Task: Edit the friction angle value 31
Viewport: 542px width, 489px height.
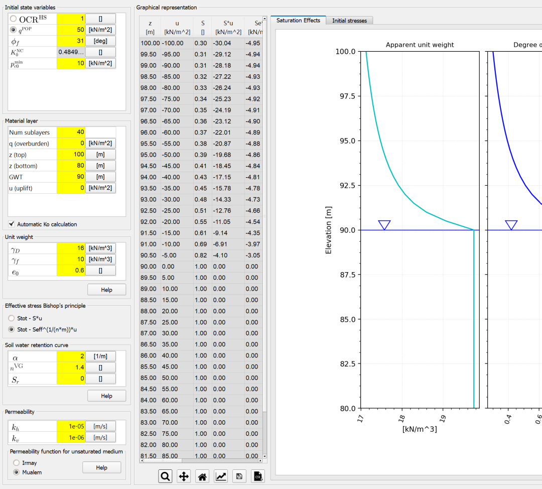Action: click(71, 41)
